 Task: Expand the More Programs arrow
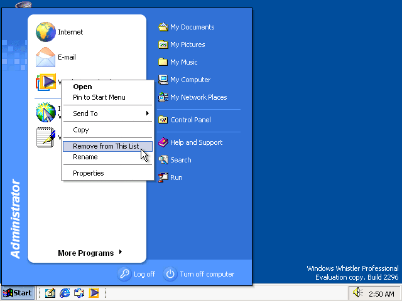coord(121,252)
